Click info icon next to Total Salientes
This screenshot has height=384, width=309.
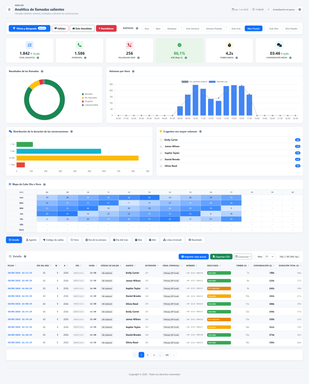(x=38, y=58)
